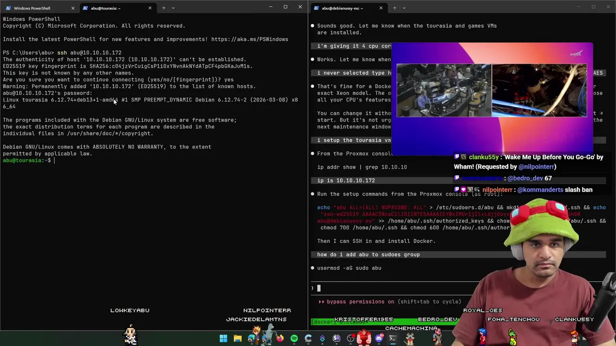Open Windows Terminal from the taskbar
Screen dimensions: 616x346
pyautogui.click(x=393, y=339)
